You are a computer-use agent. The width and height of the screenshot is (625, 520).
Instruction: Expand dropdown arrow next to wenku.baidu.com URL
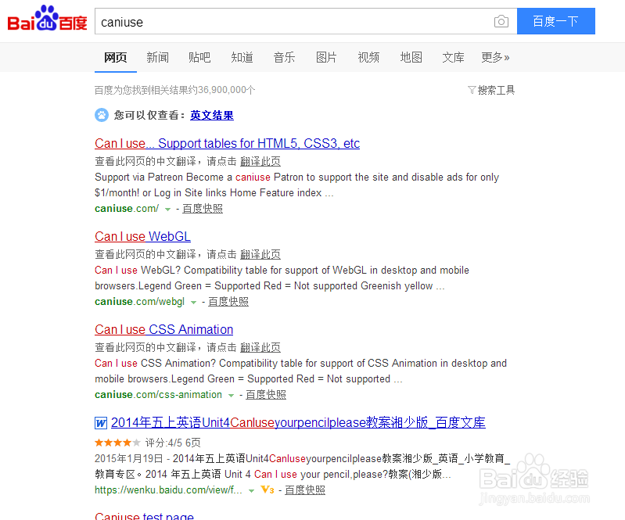252,490
